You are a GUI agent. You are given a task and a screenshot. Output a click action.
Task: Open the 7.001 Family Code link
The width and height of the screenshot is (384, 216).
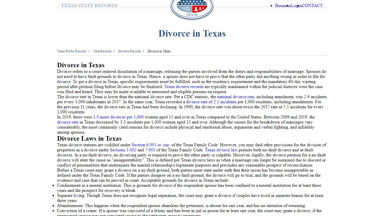[150, 150]
